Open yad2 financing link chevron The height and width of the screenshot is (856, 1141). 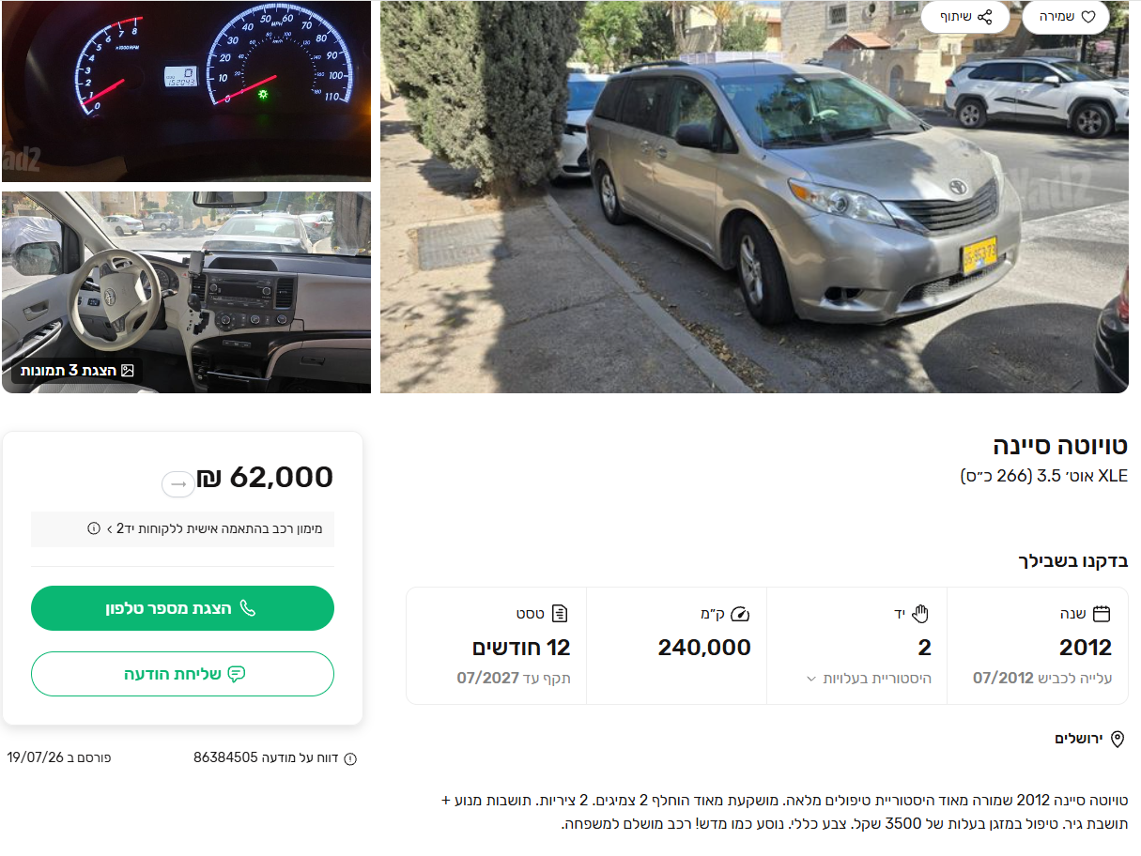pos(110,528)
